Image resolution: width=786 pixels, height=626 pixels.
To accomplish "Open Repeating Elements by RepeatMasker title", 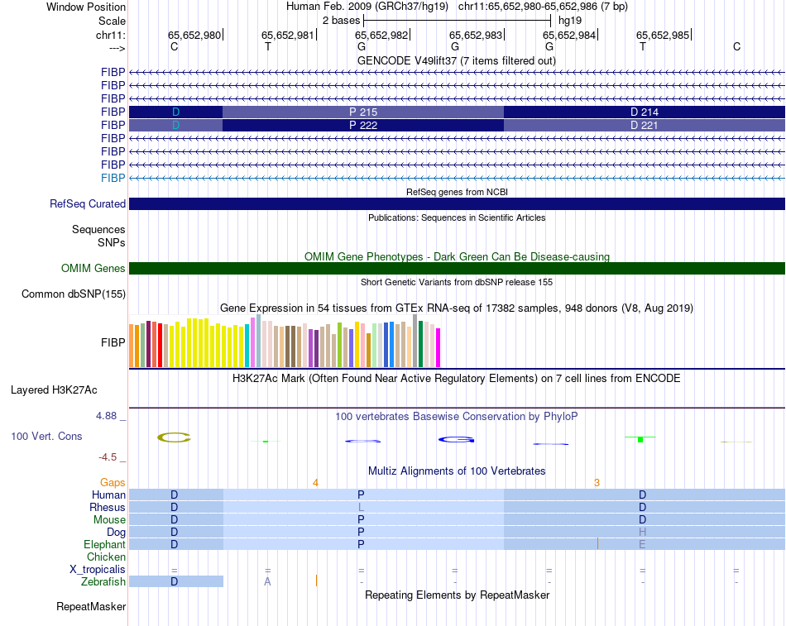I will 457,595.
